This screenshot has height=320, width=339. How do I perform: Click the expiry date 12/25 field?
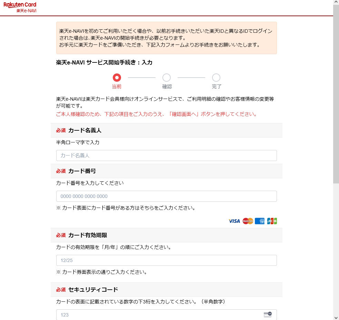[x=166, y=260]
